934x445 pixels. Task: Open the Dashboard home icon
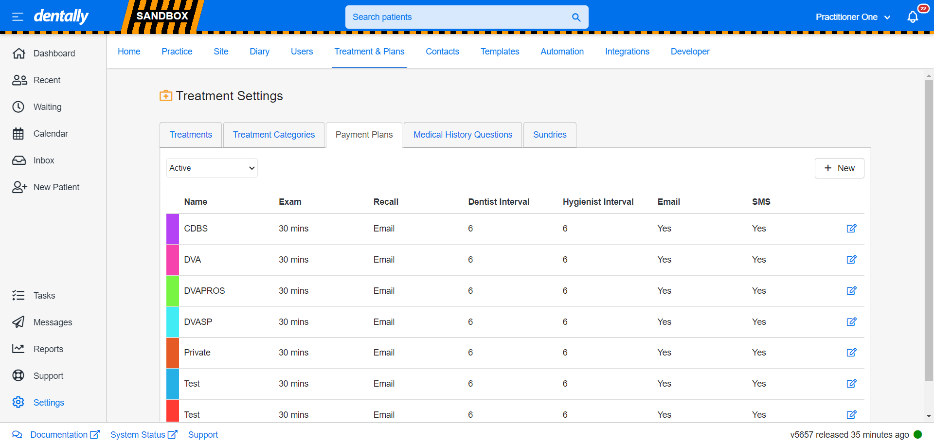(x=19, y=53)
